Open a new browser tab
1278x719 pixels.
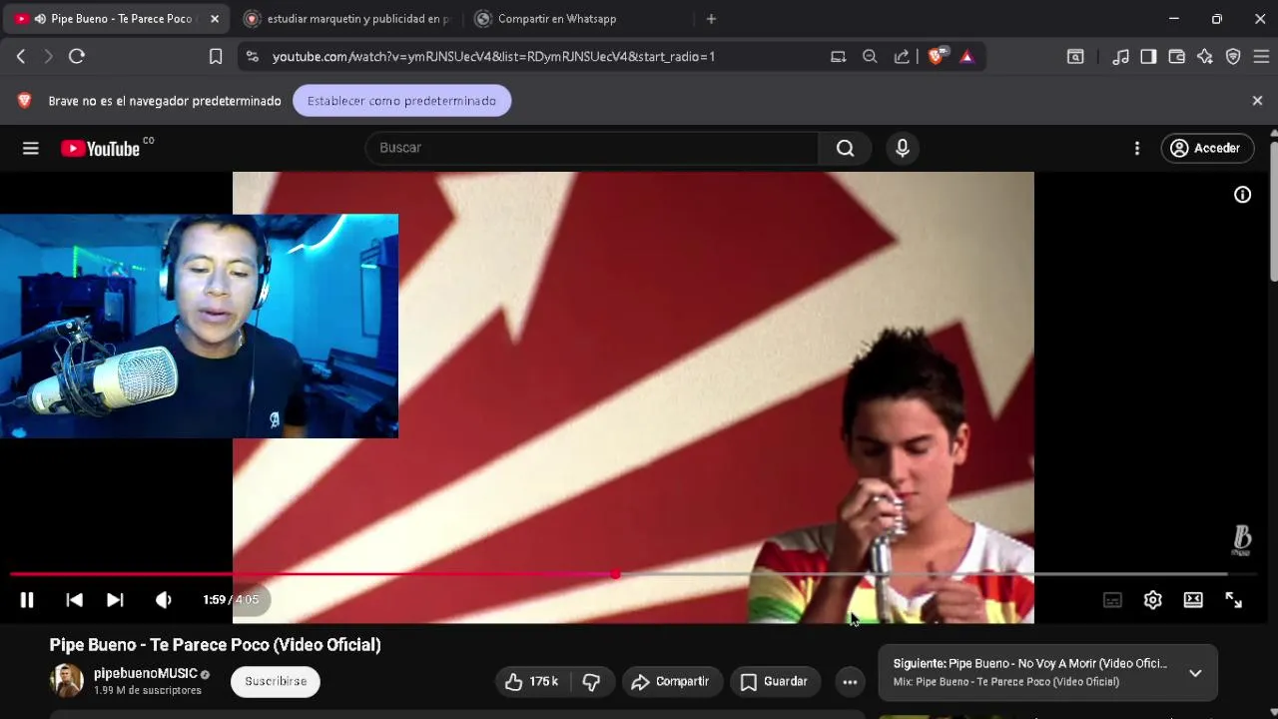711,19
